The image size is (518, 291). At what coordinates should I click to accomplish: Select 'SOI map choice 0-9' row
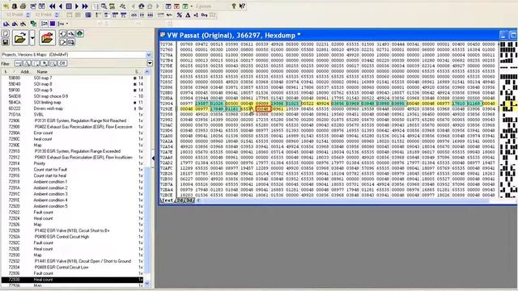click(x=72, y=96)
